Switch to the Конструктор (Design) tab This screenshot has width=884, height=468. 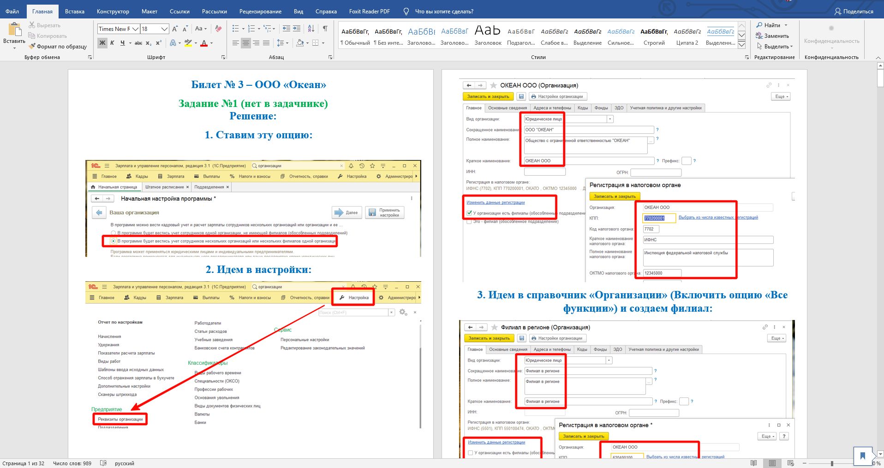(113, 12)
